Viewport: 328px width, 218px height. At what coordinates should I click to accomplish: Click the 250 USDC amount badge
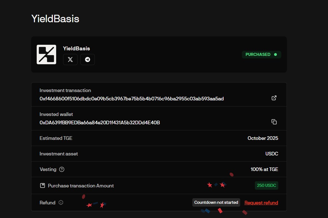coord(267,185)
